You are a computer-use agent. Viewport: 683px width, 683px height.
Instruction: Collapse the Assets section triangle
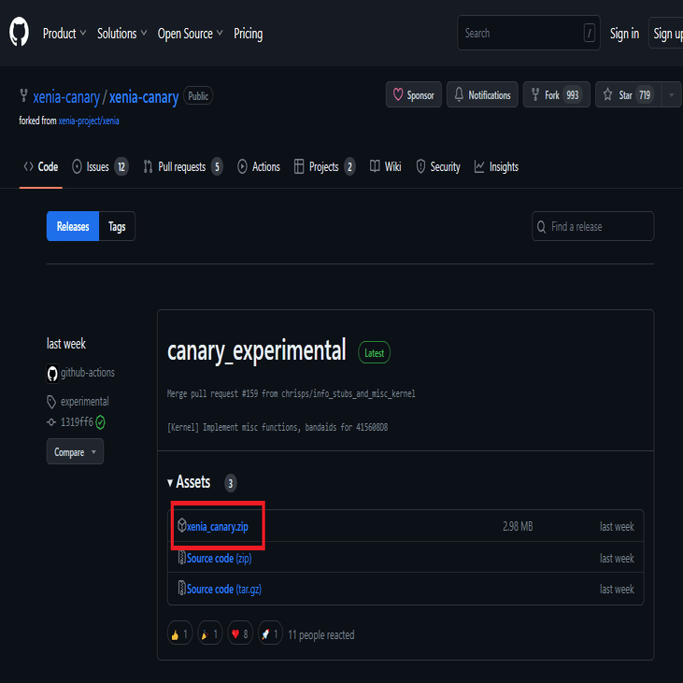tap(170, 483)
